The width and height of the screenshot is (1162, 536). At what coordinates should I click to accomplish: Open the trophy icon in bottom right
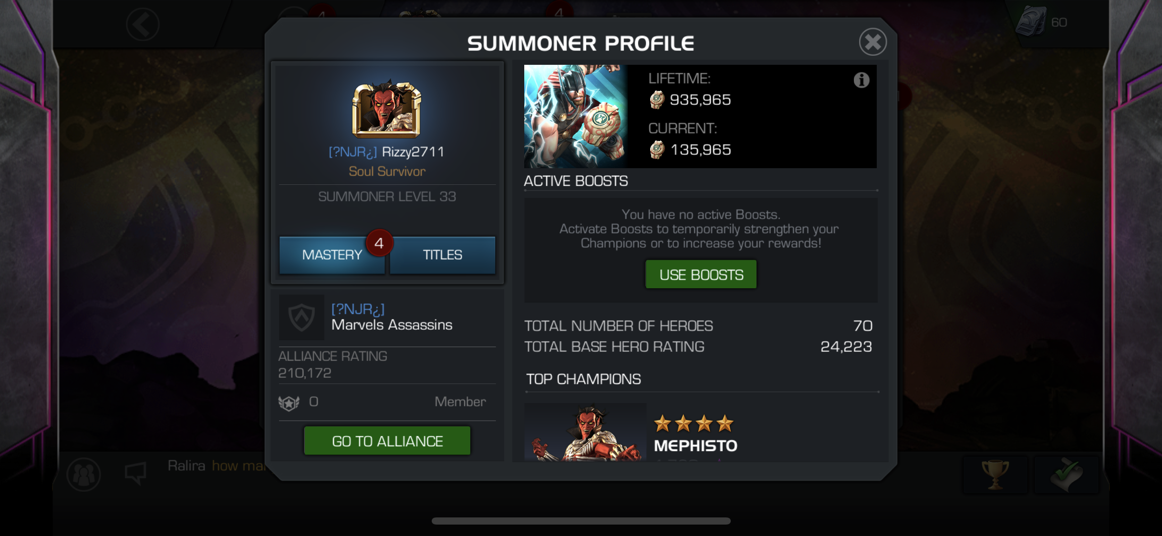pos(995,475)
